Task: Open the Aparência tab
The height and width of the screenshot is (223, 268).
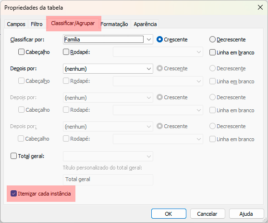Action: click(x=145, y=24)
